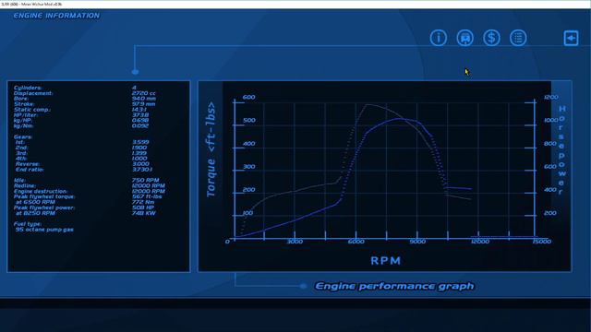
Task: Open the car icon page
Action: pyautogui.click(x=465, y=38)
